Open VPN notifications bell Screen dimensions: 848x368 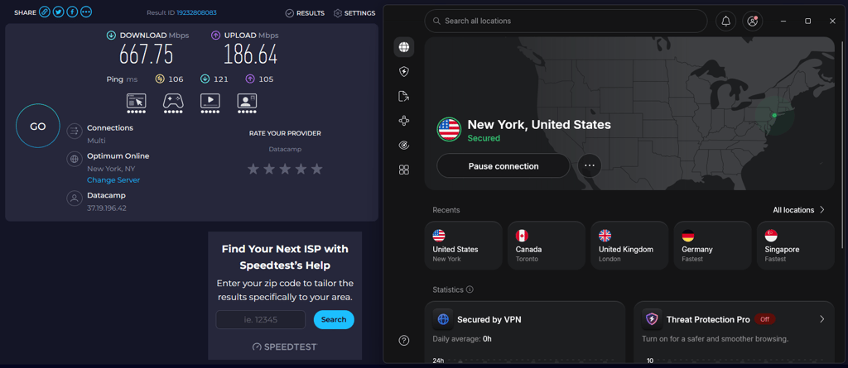(725, 21)
